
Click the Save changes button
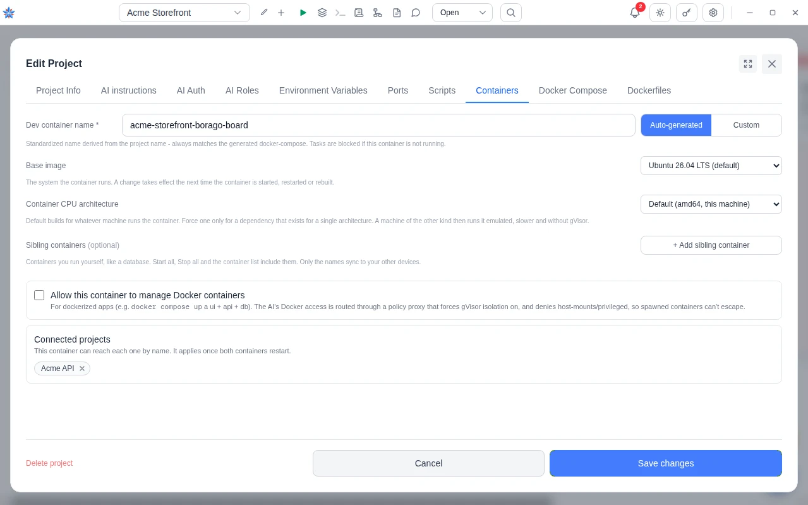point(666,463)
